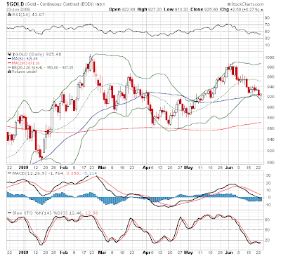Click the Feb label under the price chart
The image size is (281, 256).
(64, 168)
